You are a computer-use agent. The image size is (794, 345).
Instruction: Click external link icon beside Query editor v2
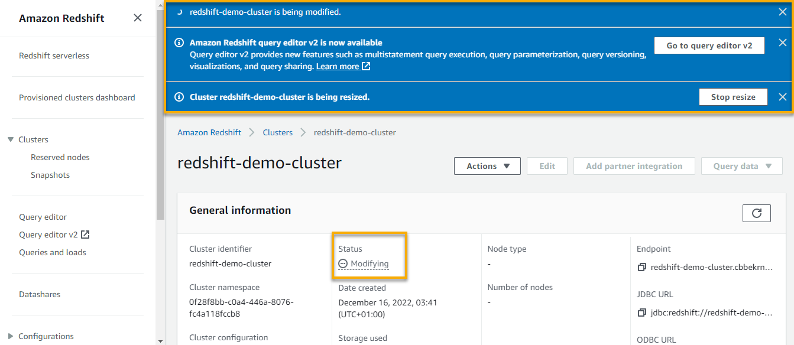coord(85,235)
